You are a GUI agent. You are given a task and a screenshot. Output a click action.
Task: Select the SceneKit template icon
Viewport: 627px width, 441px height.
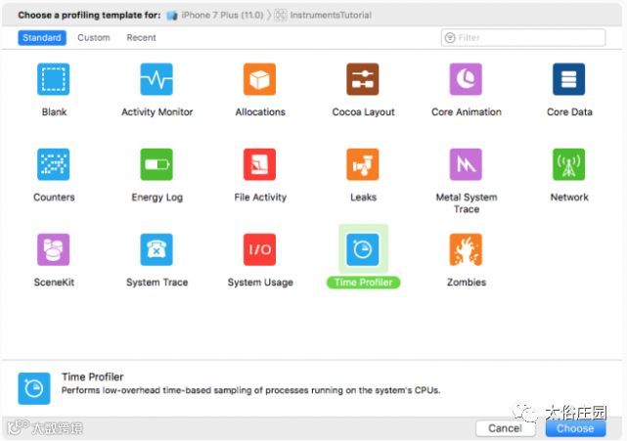53,249
